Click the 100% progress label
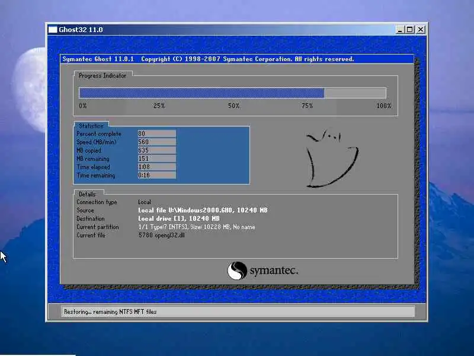The height and width of the screenshot is (356, 474). (x=383, y=106)
